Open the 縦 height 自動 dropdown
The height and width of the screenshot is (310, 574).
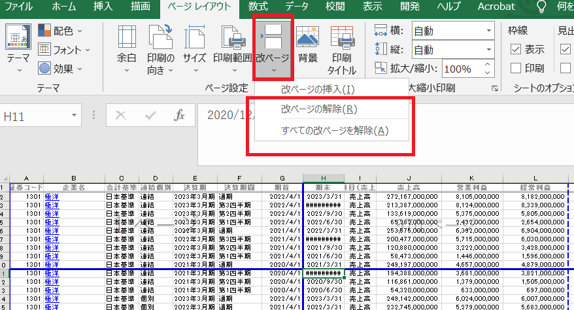tap(489, 50)
